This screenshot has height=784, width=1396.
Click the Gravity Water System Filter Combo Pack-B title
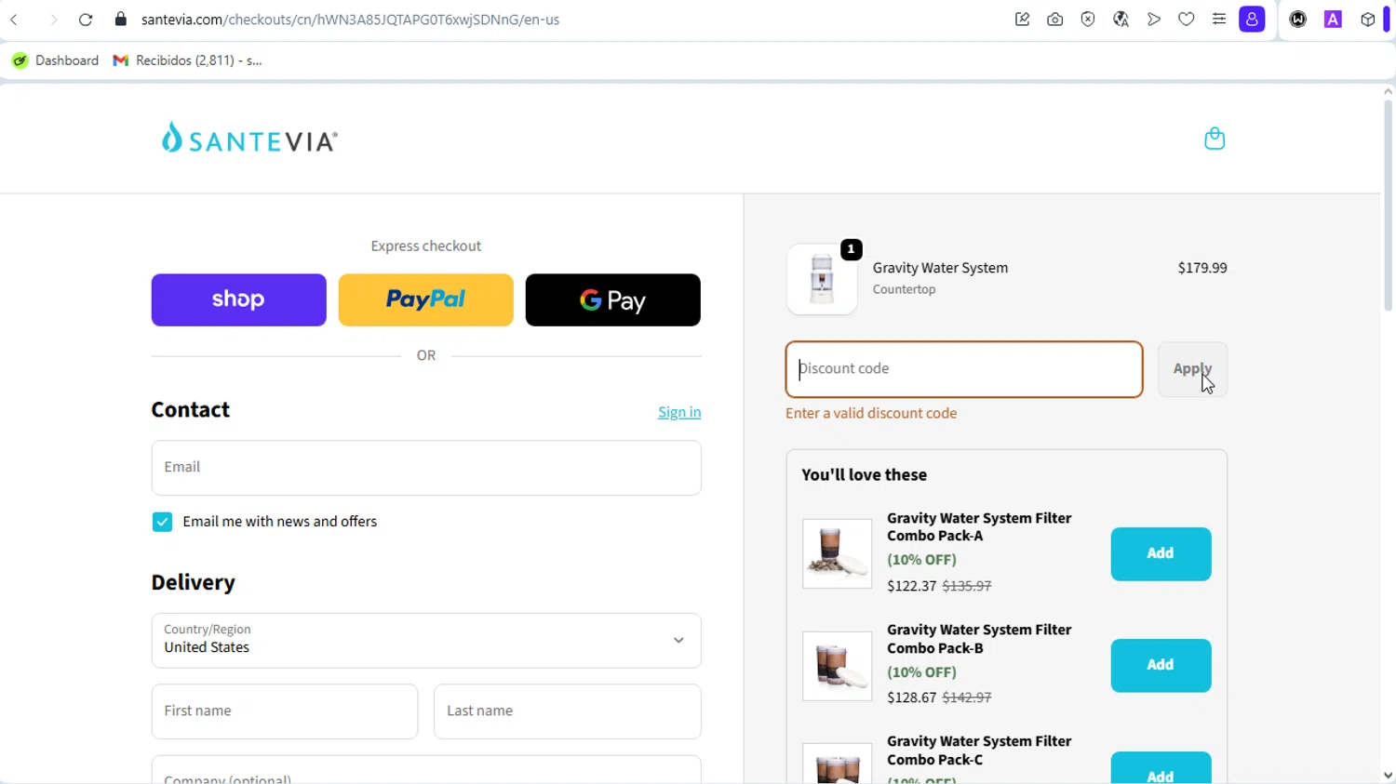[979, 639]
